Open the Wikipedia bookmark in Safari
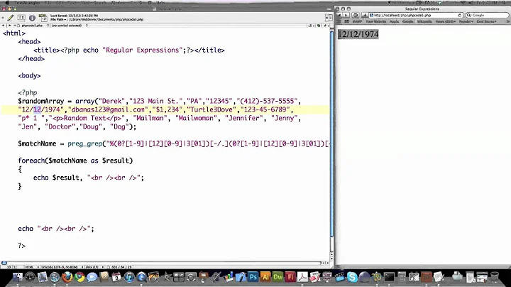 tap(424, 21)
